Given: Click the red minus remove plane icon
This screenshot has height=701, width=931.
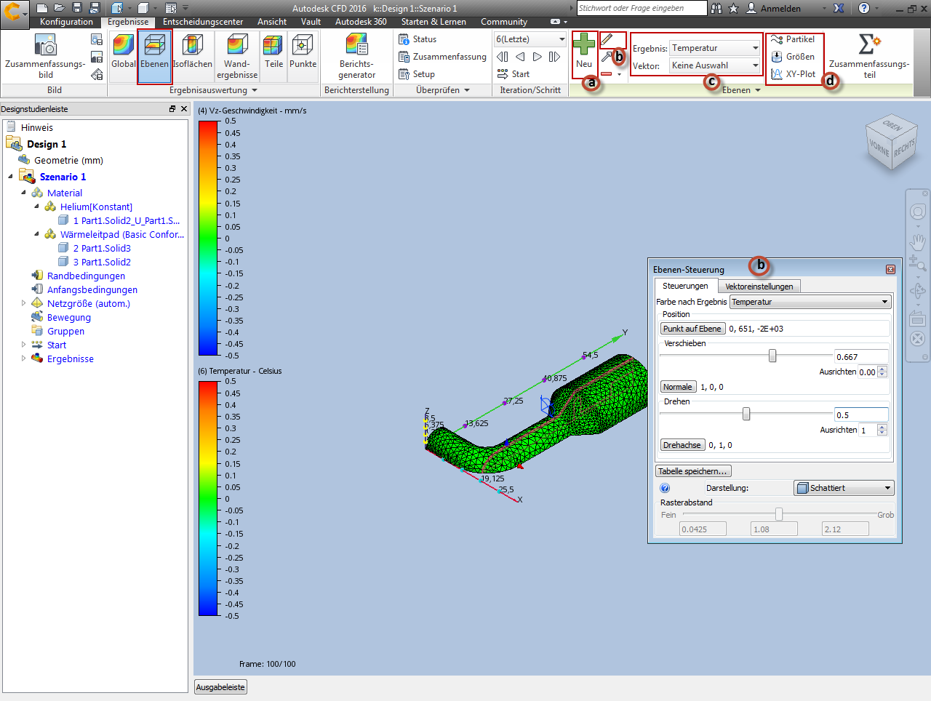Looking at the screenshot, I should point(607,73).
